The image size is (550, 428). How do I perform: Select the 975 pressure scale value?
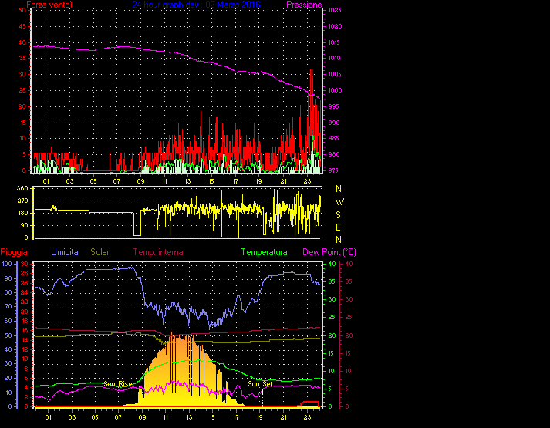(333, 170)
